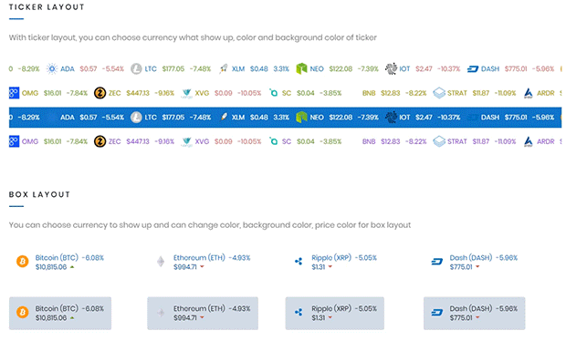Click the Bitcoin icon in the white box
566x341 pixels.
(x=23, y=261)
